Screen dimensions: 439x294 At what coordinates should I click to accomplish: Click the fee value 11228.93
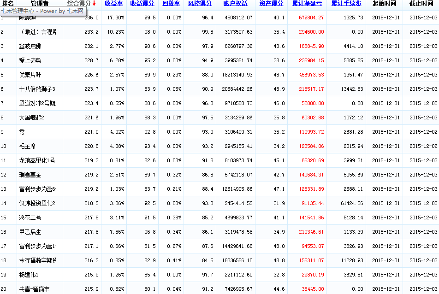(352, 260)
